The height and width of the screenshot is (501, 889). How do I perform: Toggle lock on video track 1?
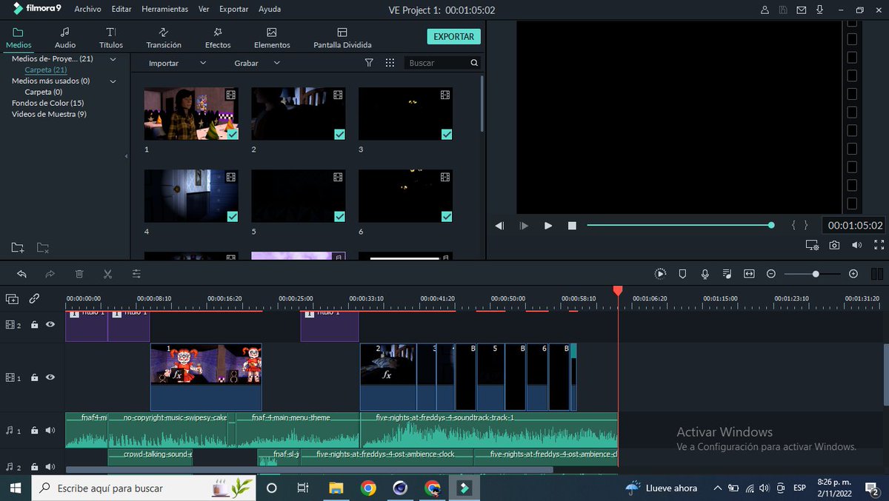34,377
